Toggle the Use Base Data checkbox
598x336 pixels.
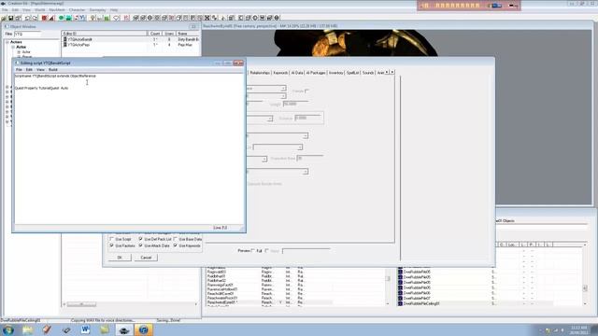coord(176,239)
